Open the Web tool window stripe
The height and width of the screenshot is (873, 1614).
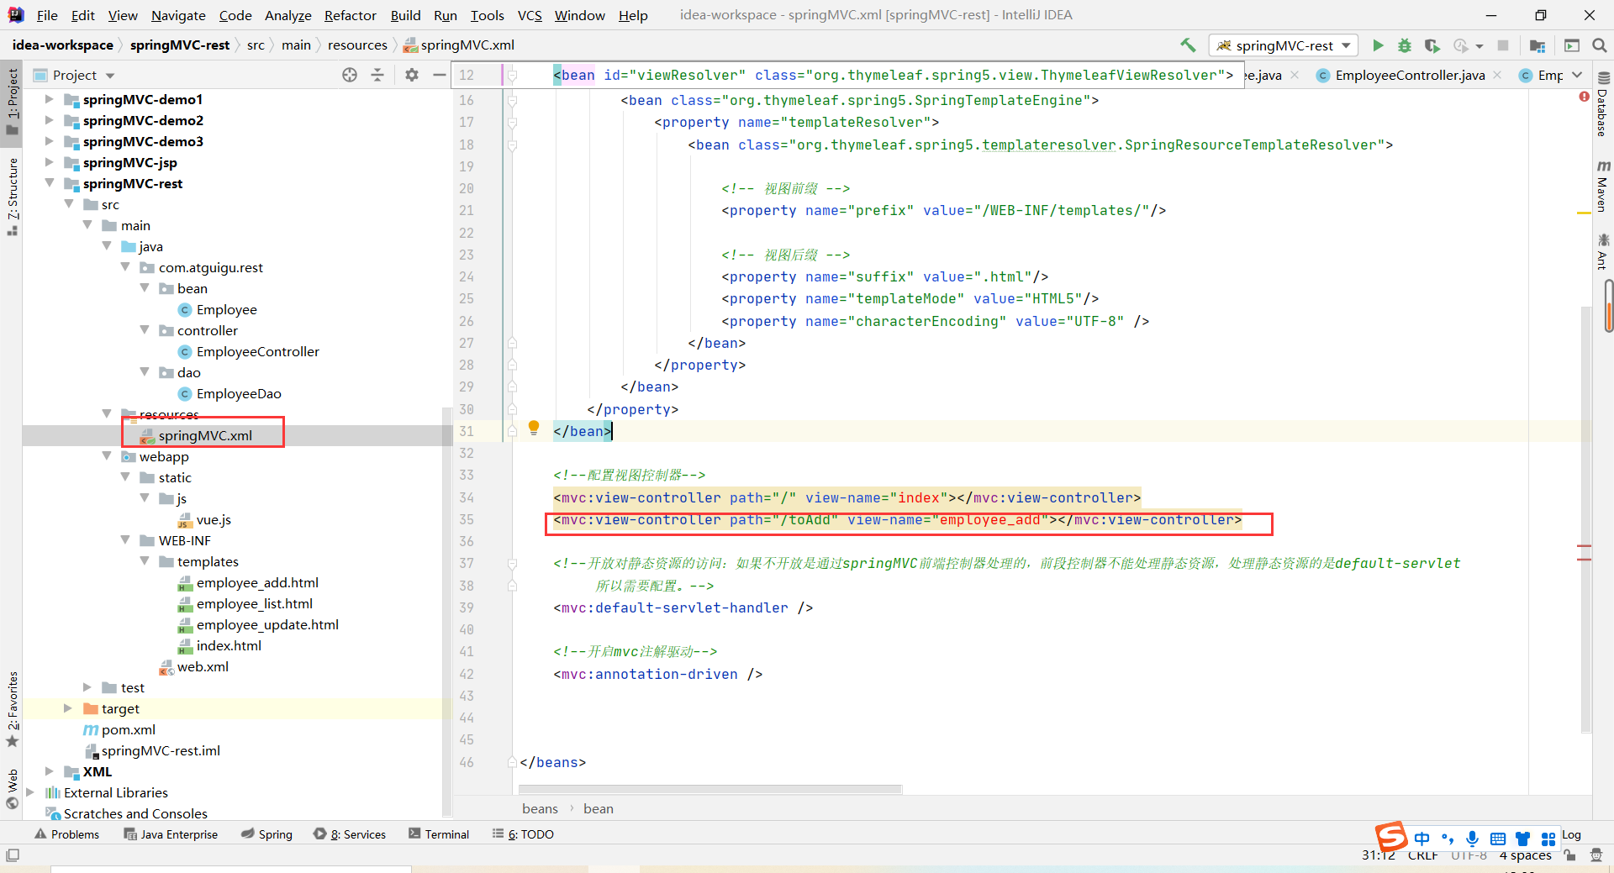coord(12,789)
